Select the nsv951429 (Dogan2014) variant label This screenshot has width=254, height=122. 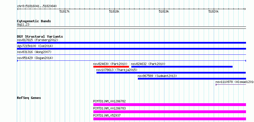click(x=35, y=58)
